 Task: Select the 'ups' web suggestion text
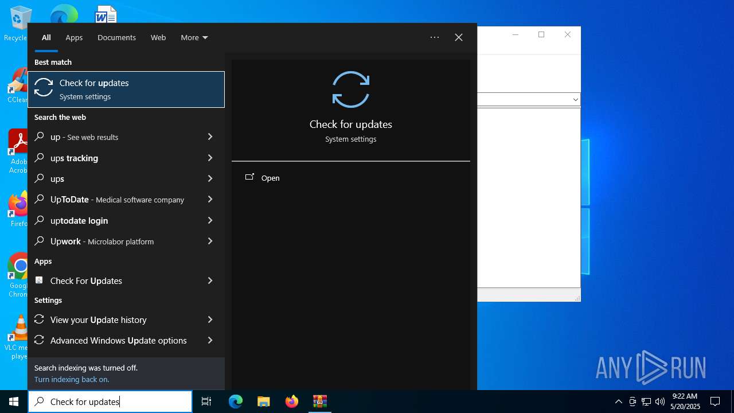[57, 178]
